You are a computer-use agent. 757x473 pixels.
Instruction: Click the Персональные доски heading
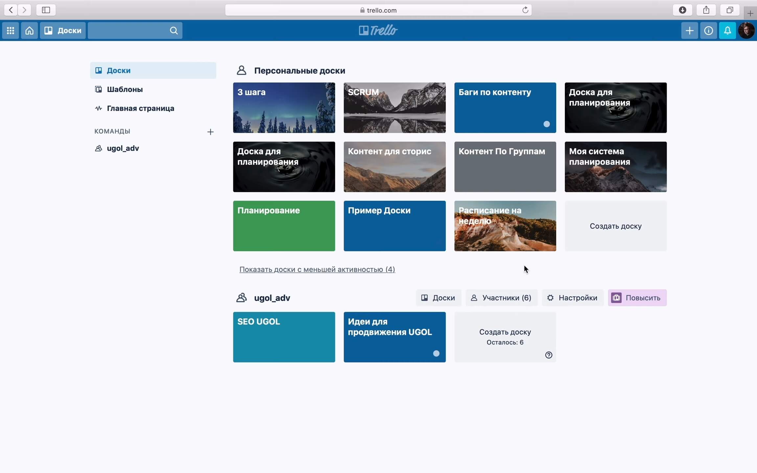coord(299,71)
